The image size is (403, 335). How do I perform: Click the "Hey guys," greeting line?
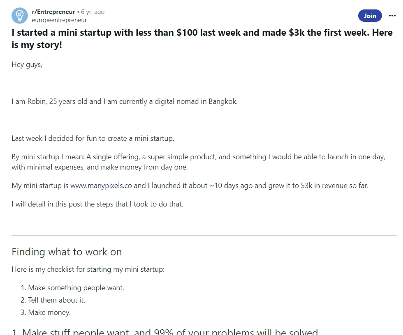click(27, 64)
